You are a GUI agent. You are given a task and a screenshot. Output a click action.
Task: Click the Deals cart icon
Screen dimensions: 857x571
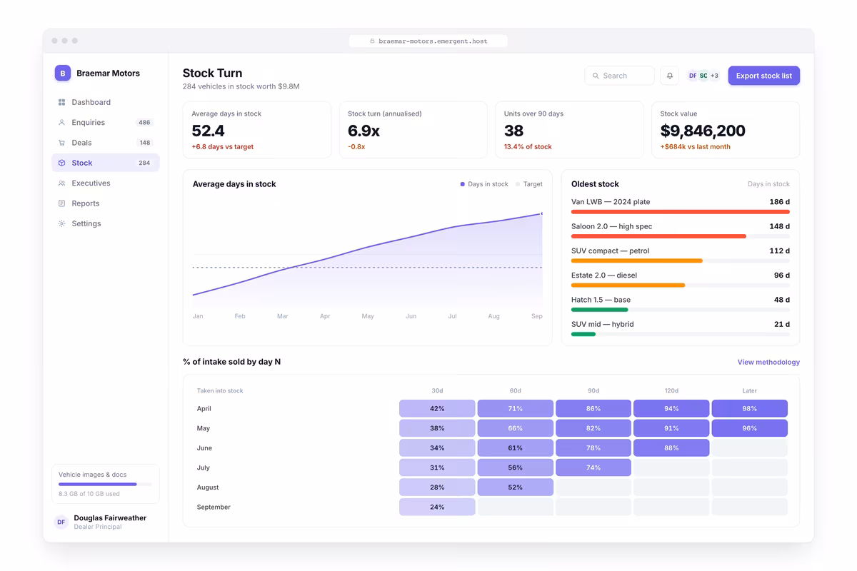pyautogui.click(x=61, y=143)
